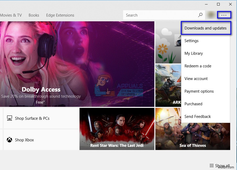
Task: Choose Send Feedback menu entry
Action: pyautogui.click(x=206, y=117)
